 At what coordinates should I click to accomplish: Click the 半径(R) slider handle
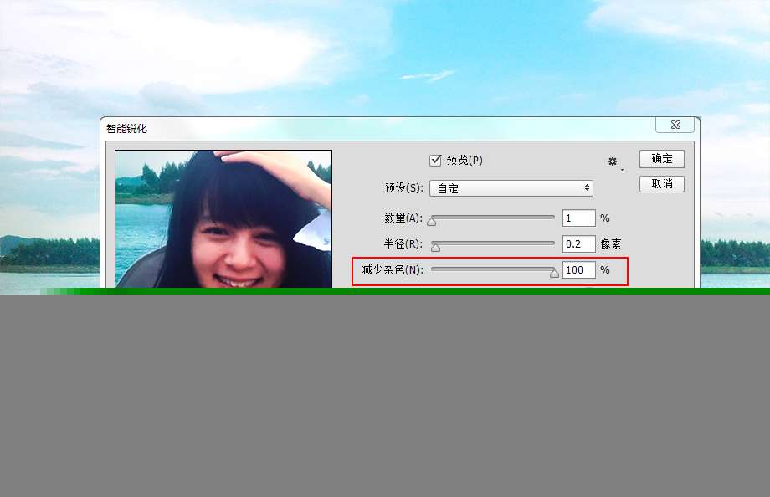pos(435,247)
